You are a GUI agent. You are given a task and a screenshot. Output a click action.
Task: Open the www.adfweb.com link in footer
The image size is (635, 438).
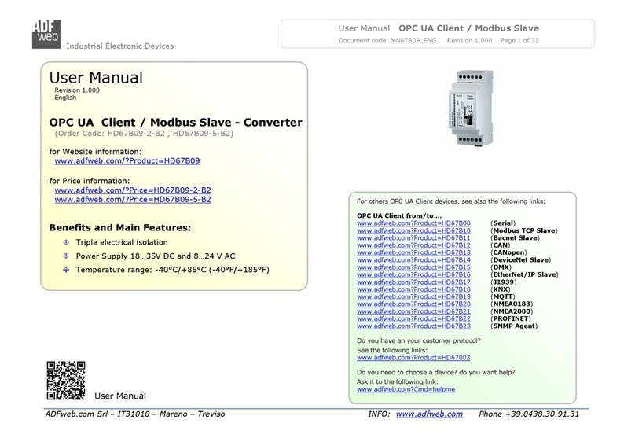429,414
